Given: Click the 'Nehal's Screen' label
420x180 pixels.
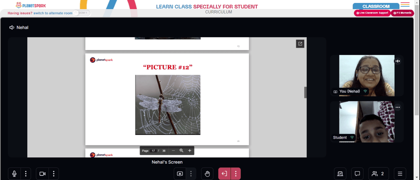Looking at the screenshot, I should tap(167, 162).
